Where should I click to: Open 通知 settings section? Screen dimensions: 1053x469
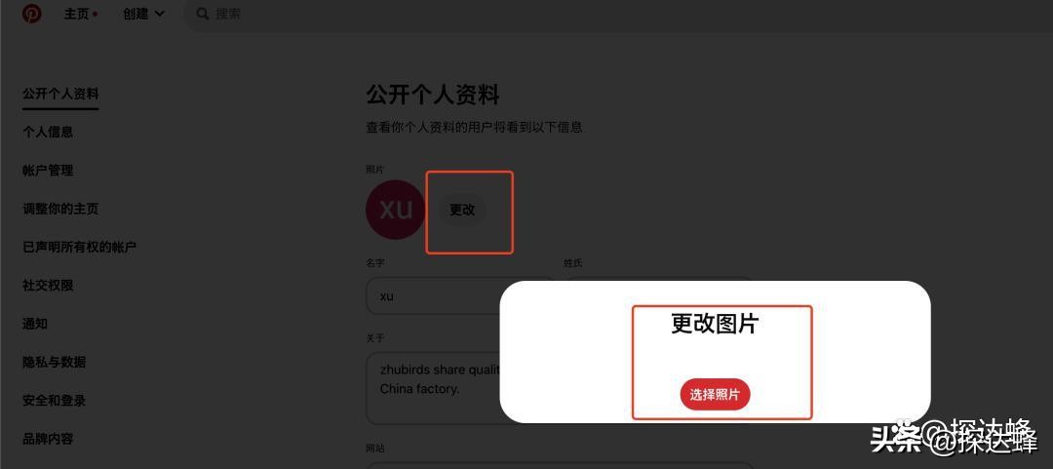pyautogui.click(x=35, y=324)
